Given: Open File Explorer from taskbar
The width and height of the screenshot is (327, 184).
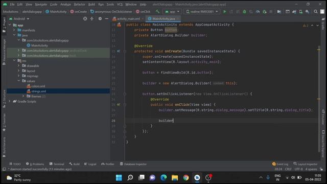Looking at the screenshot, I should pos(175,178).
